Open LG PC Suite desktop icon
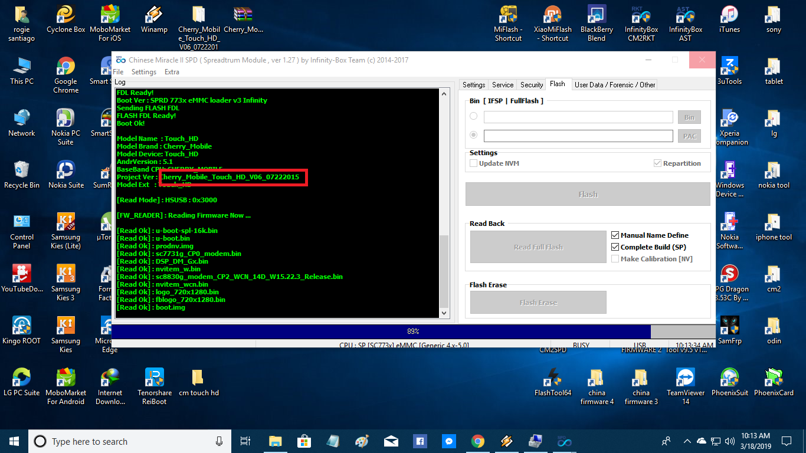The image size is (806, 453). pyautogui.click(x=21, y=382)
